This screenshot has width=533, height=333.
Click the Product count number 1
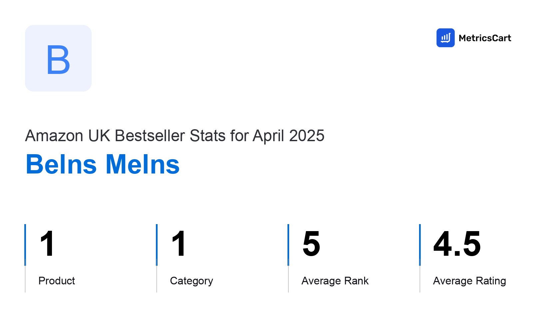(x=47, y=244)
